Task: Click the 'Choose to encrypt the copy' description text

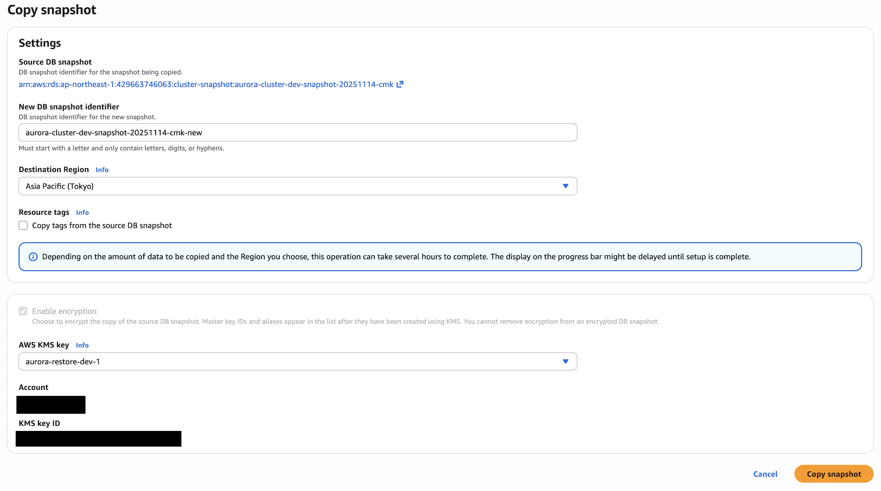Action: tap(345, 322)
